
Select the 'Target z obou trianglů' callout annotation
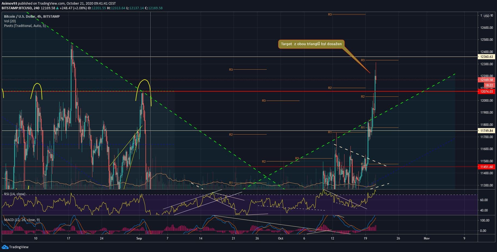click(311, 44)
